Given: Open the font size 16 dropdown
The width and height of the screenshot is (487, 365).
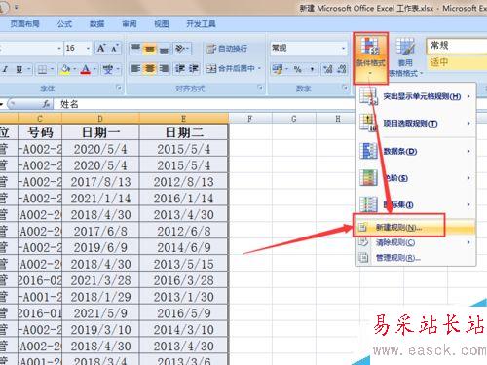Looking at the screenshot, I should (x=88, y=49).
